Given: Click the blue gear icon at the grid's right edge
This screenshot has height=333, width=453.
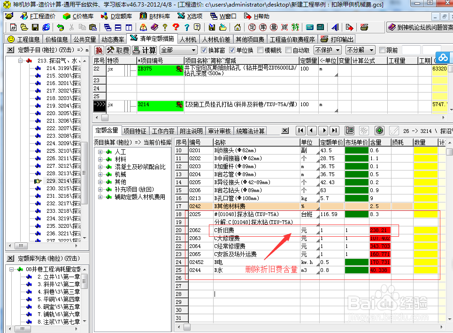Looking at the screenshot, I should click(x=442, y=57).
